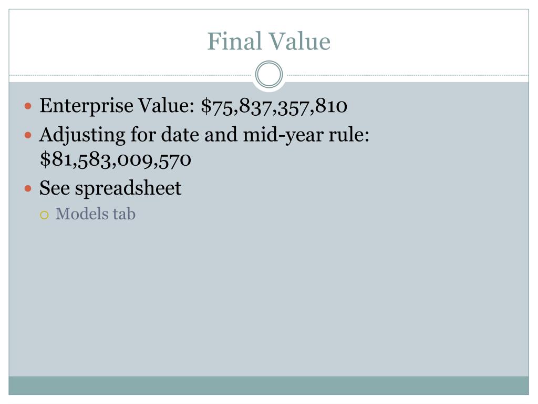The width and height of the screenshot is (538, 404).
Task: Click the circle ornament below the title
Action: [269, 74]
